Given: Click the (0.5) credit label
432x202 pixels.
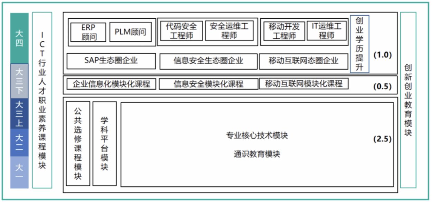Looking at the screenshot, I should pyautogui.click(x=382, y=86).
